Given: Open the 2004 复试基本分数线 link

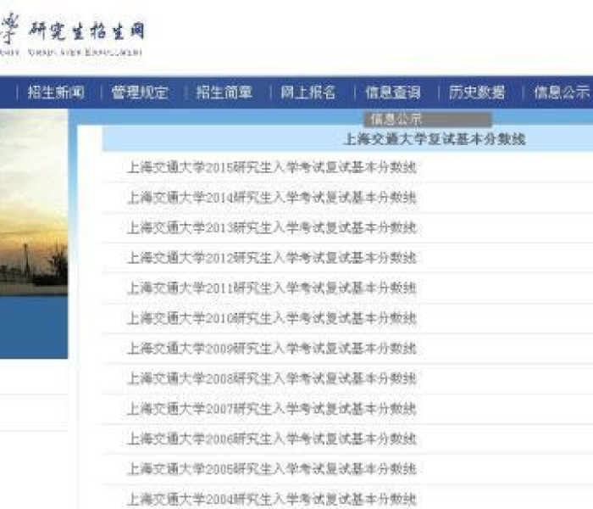Looking at the screenshot, I should (x=272, y=500).
